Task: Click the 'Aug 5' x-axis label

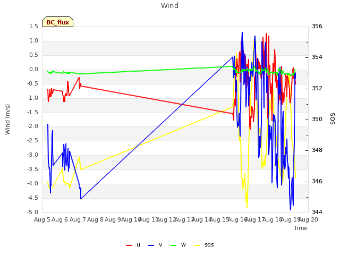Action: [42, 219]
